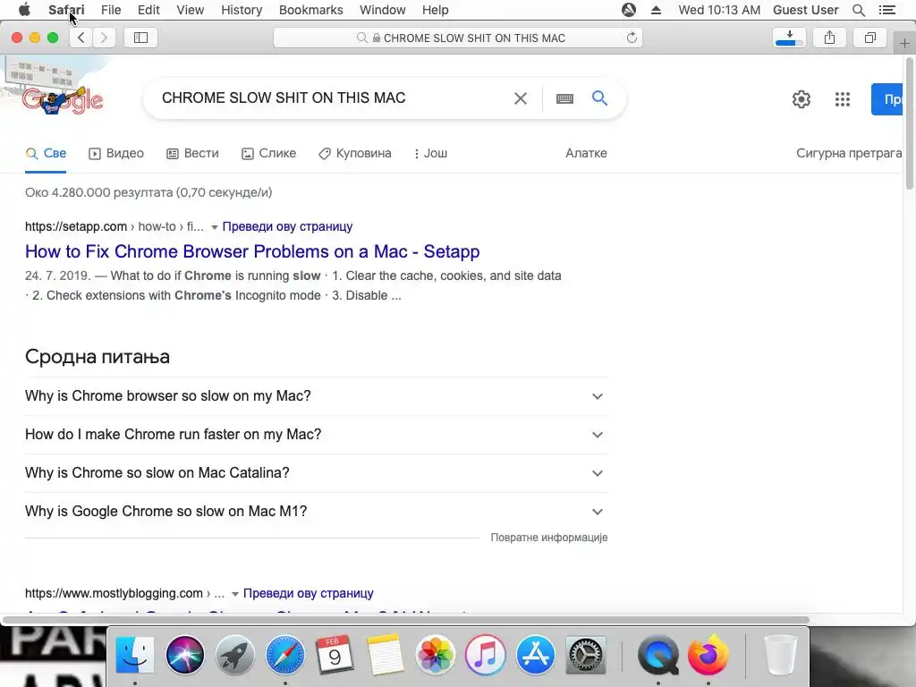Open the eject icon in the menu bar
The height and width of the screenshot is (687, 916).
click(x=656, y=10)
